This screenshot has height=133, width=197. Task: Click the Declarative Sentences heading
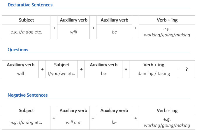[x=30, y=5]
